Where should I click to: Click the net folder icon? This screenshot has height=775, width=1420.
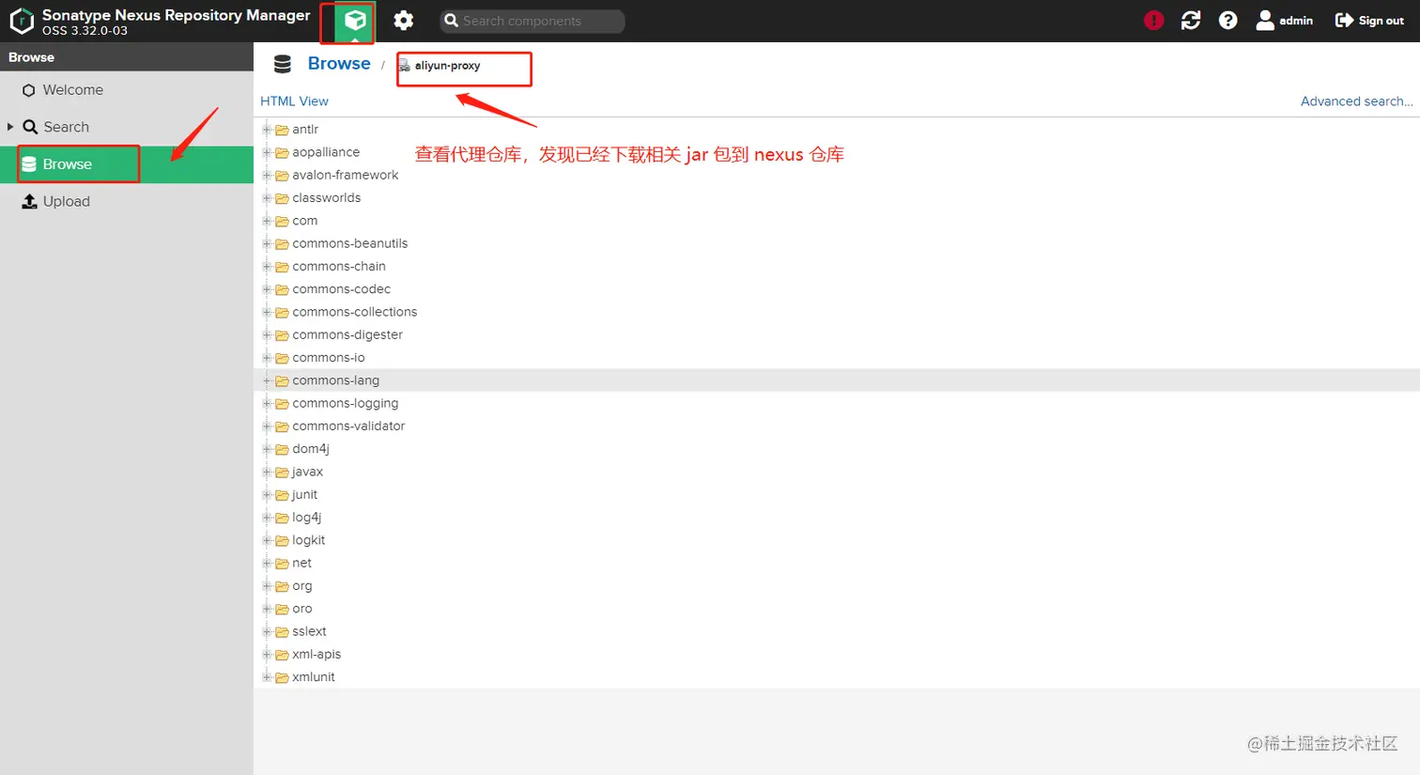click(282, 564)
